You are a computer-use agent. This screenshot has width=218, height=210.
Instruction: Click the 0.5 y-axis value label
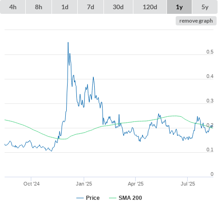pos(210,52)
